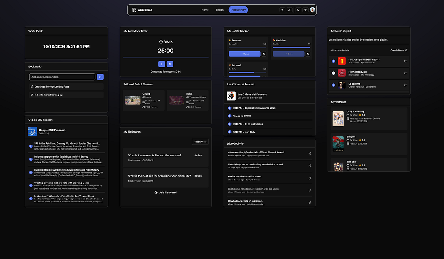The image size is (444, 259).
Task: Open Hey Jude external link icon
Action: (x=405, y=61)
